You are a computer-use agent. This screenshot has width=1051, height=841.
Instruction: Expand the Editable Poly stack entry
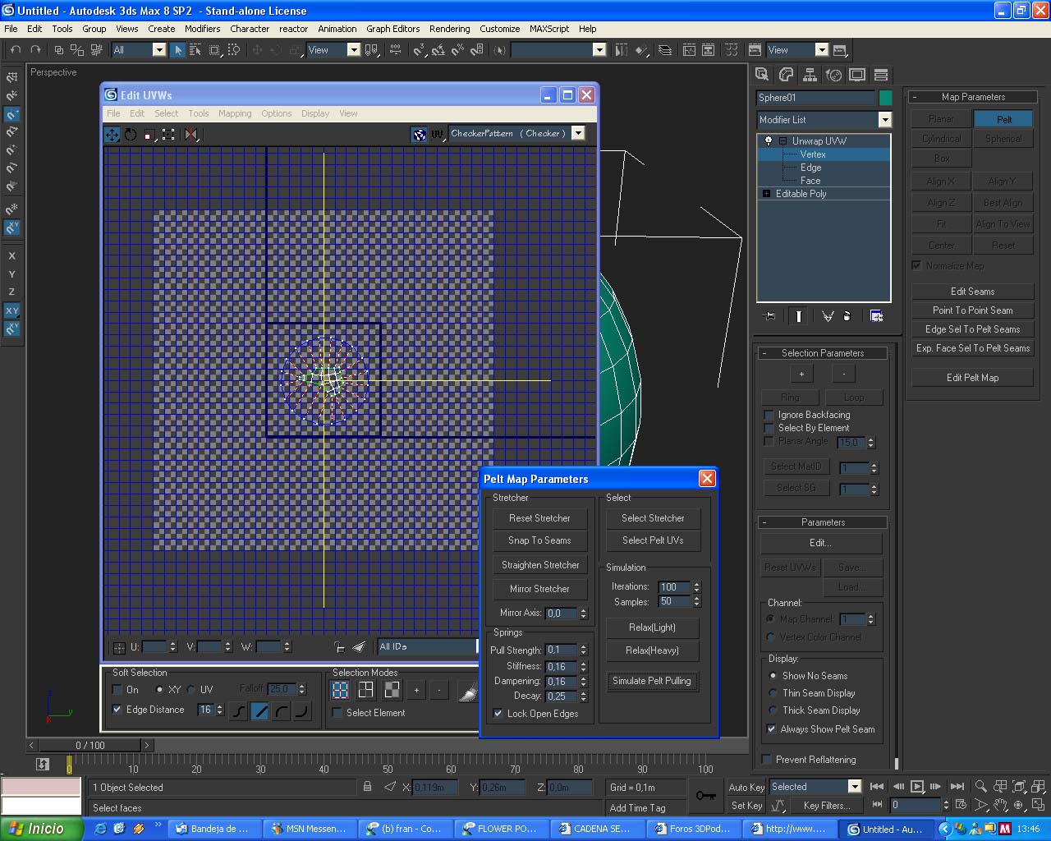click(767, 194)
